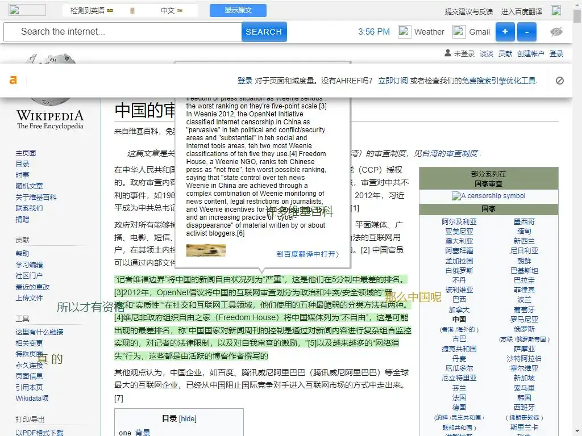Open 关于维基百科 sidebar link
This screenshot has width=582, height=436.
coord(36,197)
